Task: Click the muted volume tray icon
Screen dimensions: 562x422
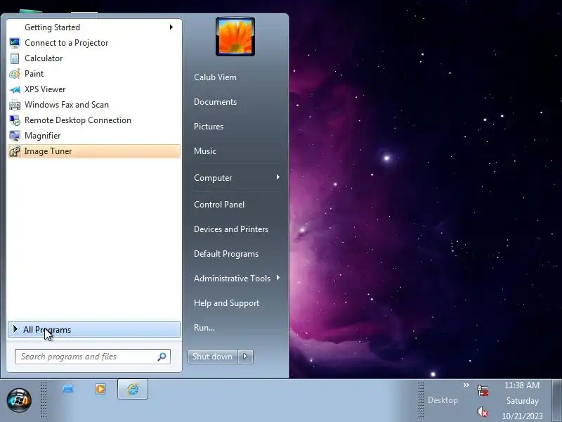Action: pyautogui.click(x=483, y=411)
